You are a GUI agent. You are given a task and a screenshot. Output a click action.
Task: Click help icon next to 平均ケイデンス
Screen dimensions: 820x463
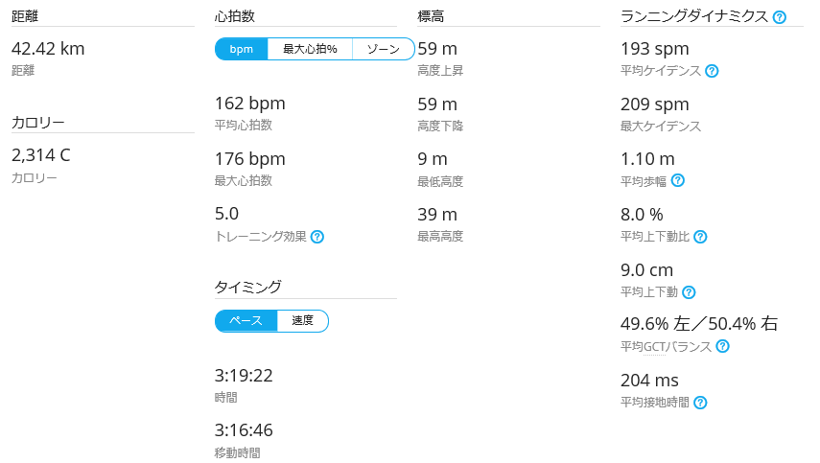point(712,71)
